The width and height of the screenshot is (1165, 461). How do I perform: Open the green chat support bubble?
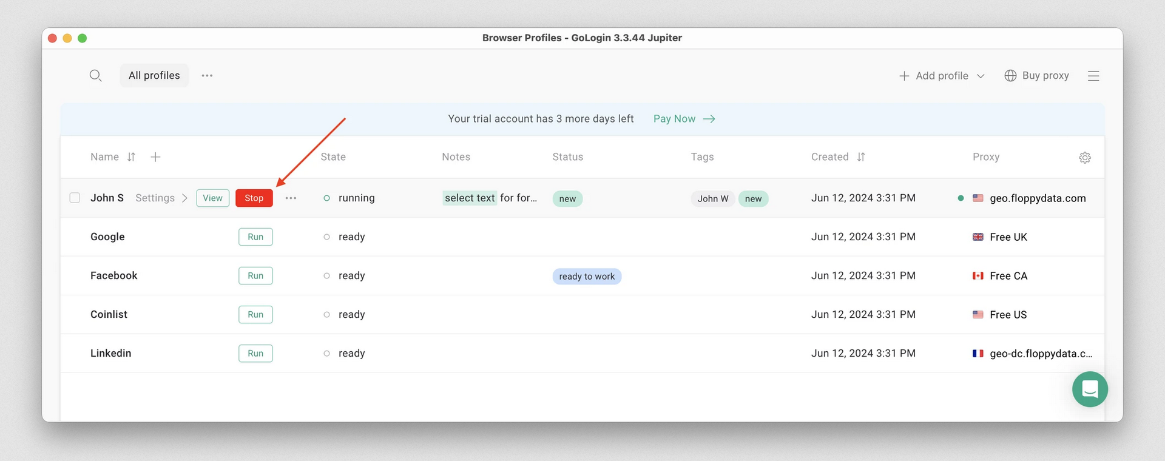(1090, 389)
